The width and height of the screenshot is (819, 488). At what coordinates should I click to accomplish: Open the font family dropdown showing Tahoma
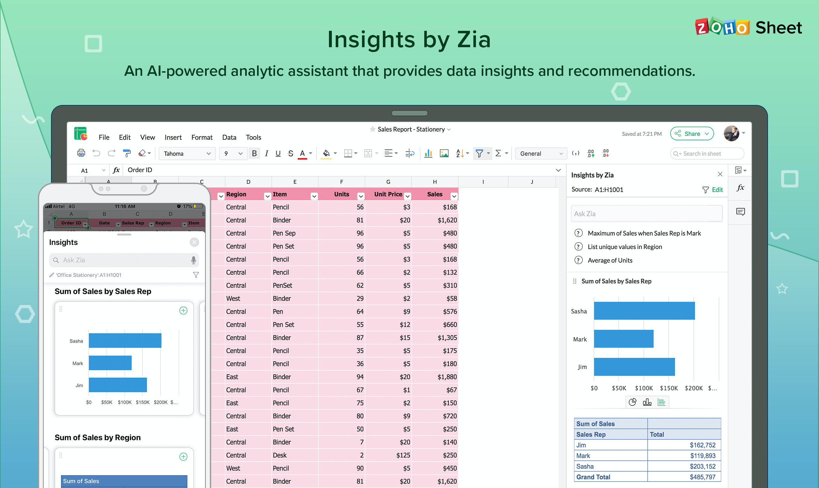(187, 153)
